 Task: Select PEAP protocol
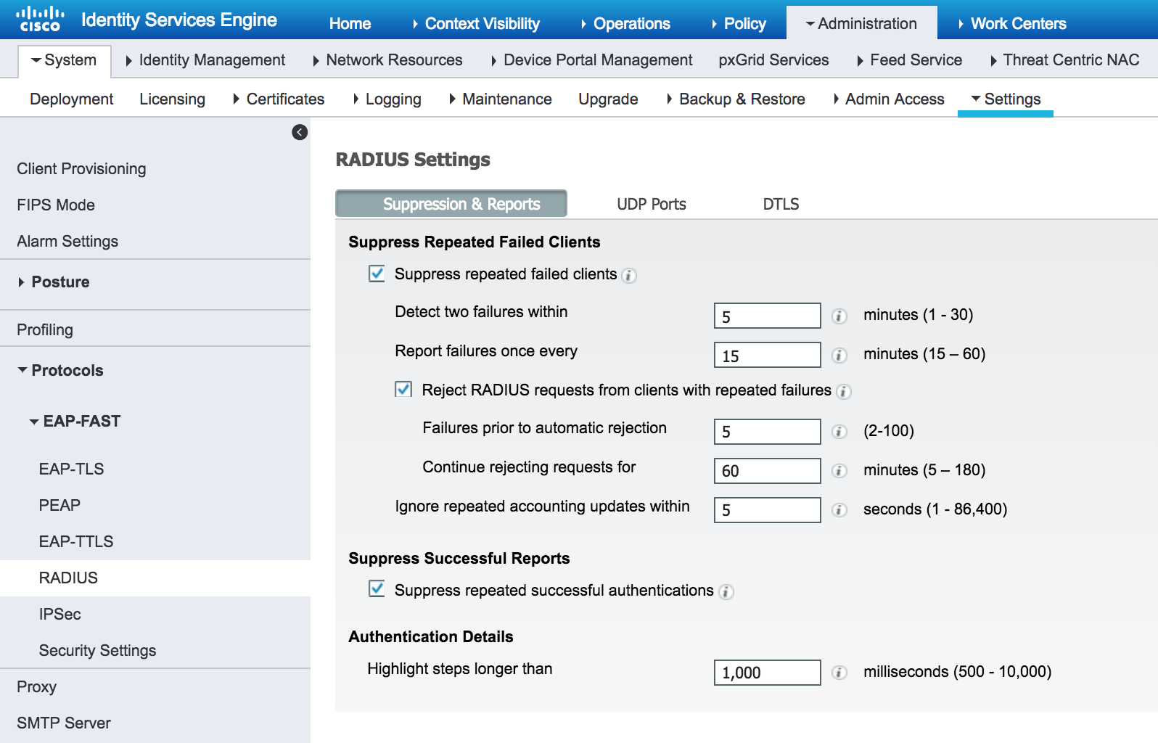(59, 506)
